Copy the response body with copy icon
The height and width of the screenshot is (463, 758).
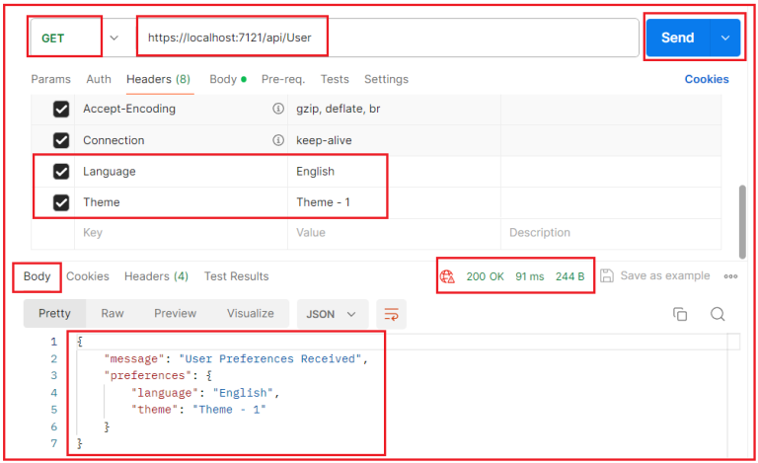click(x=680, y=314)
